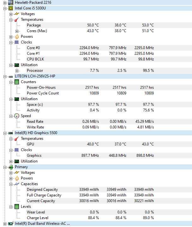Image resolution: width=192 pixels, height=227 pixels.
Task: Collapse the drive Counters branch
Action: tap(11, 82)
